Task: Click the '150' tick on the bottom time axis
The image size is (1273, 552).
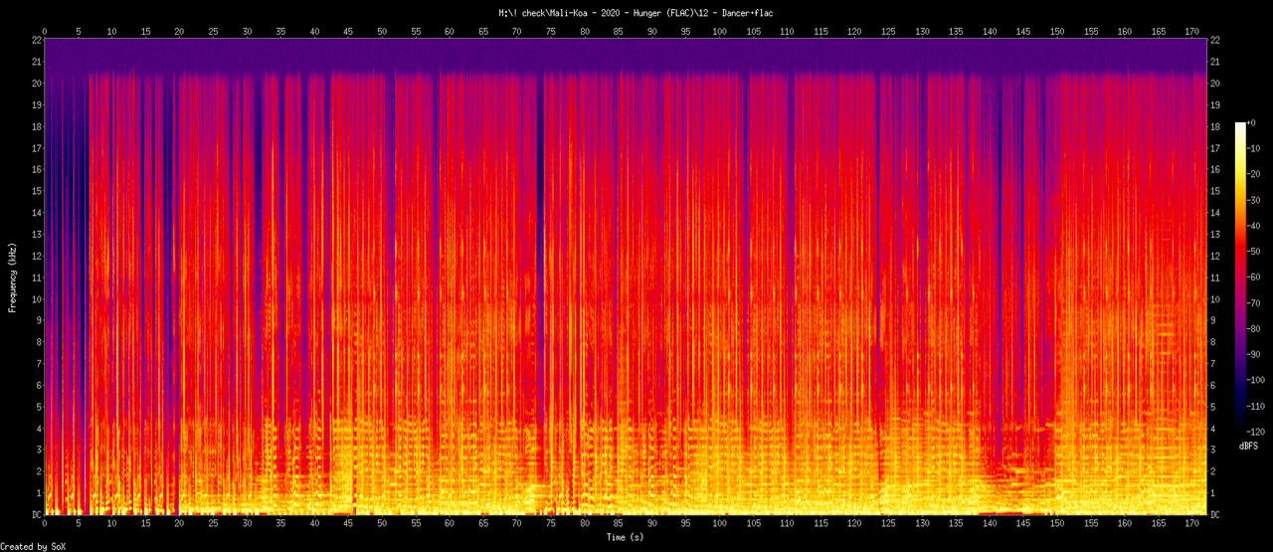Action: [1056, 523]
